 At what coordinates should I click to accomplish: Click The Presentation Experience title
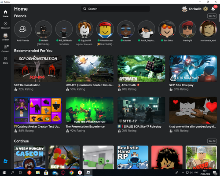(85, 127)
